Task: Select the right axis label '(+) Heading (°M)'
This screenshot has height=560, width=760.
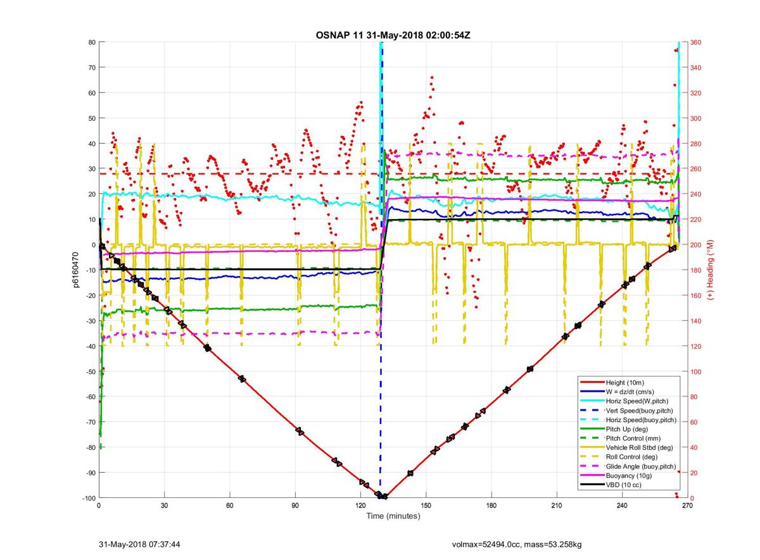Action: [x=711, y=270]
